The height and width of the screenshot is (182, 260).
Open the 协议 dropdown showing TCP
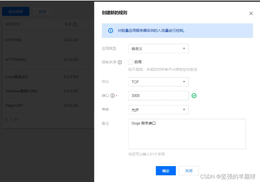(x=158, y=82)
